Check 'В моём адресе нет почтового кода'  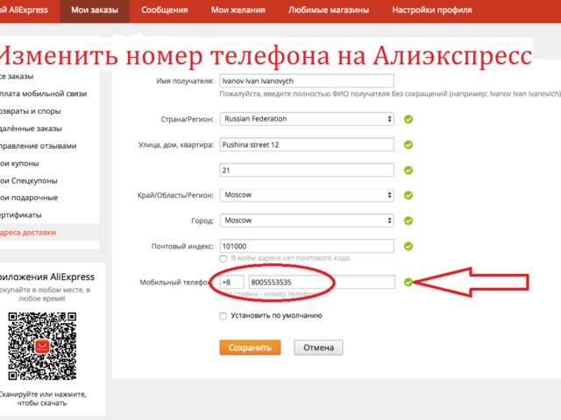tap(224, 258)
